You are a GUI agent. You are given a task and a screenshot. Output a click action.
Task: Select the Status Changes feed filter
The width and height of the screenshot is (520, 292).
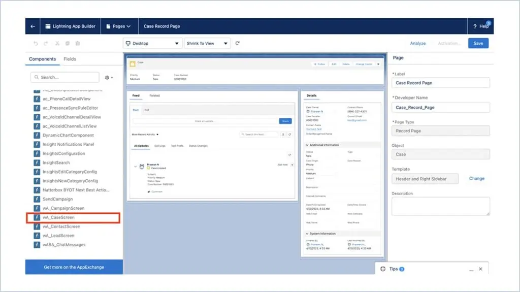(199, 146)
